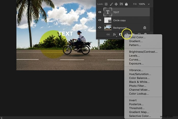
Task: Click the new adjustment layer half-circle icon
Action: coord(127,34)
